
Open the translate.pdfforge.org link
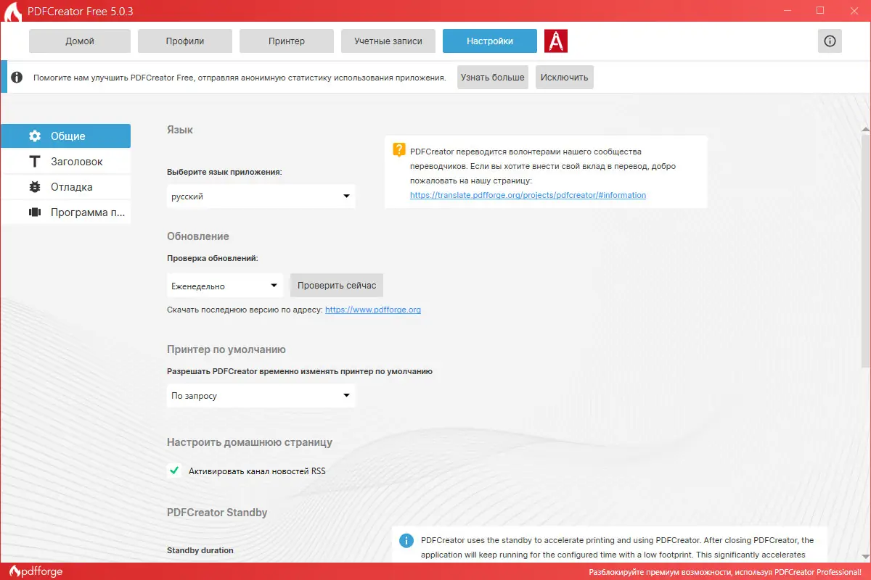coord(528,195)
